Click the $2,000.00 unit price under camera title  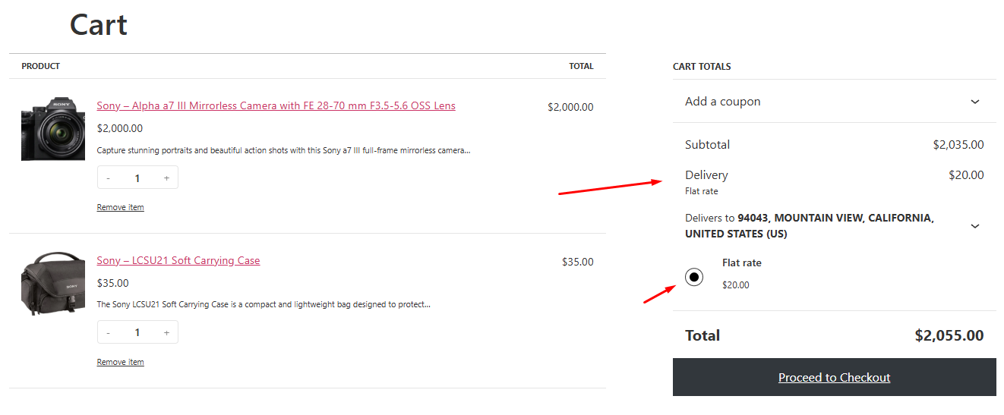(120, 128)
